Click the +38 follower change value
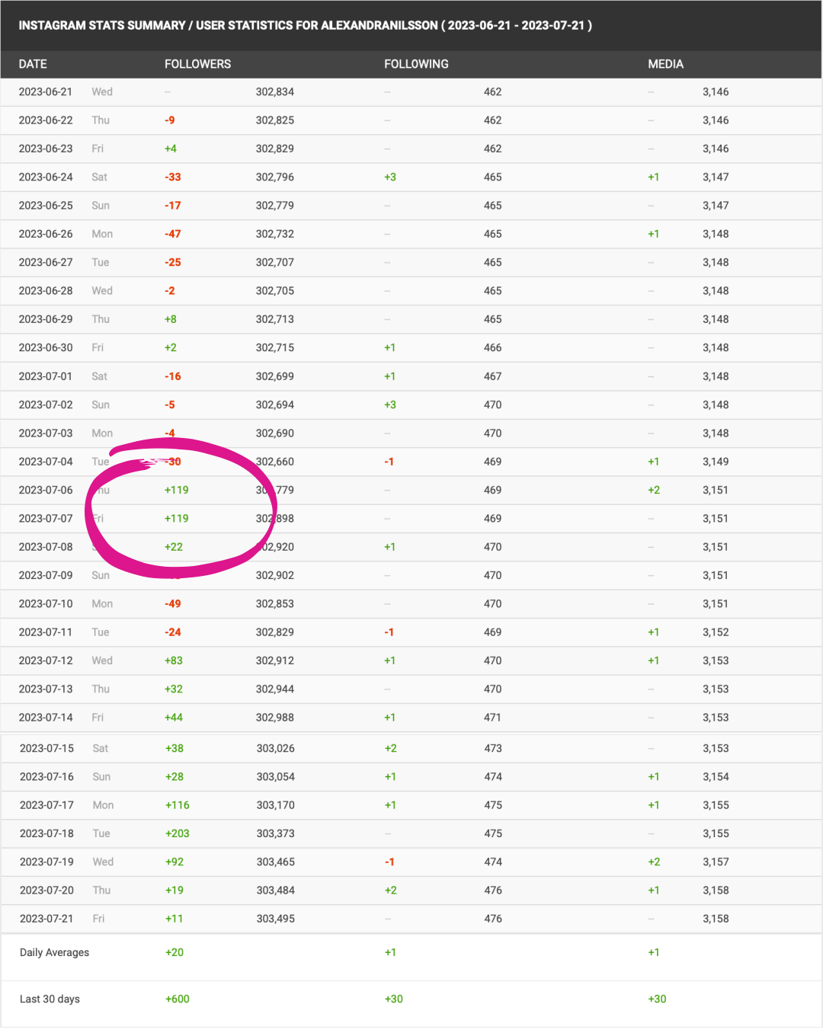Screen dimensions: 823x1036 [x=175, y=748]
